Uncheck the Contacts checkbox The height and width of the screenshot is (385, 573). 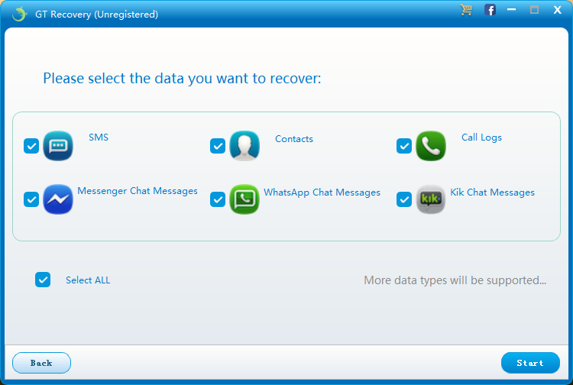(218, 146)
